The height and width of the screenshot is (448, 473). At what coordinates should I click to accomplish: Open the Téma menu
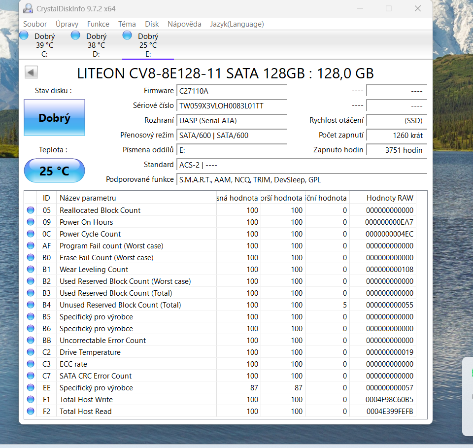pyautogui.click(x=127, y=24)
